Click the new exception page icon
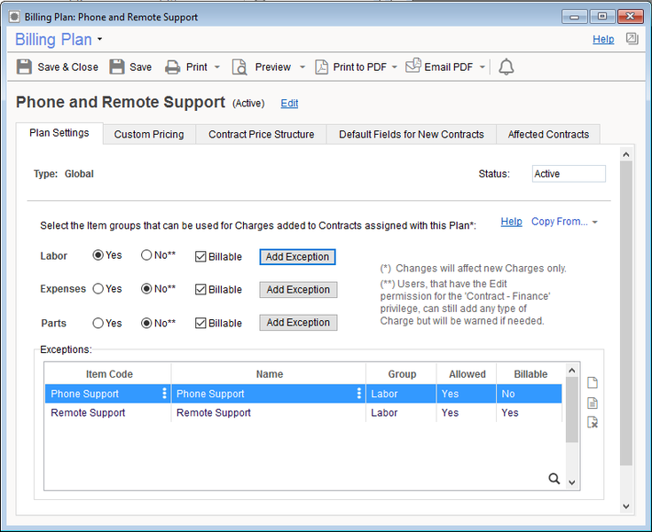Viewport: 652px width, 532px height. [593, 383]
